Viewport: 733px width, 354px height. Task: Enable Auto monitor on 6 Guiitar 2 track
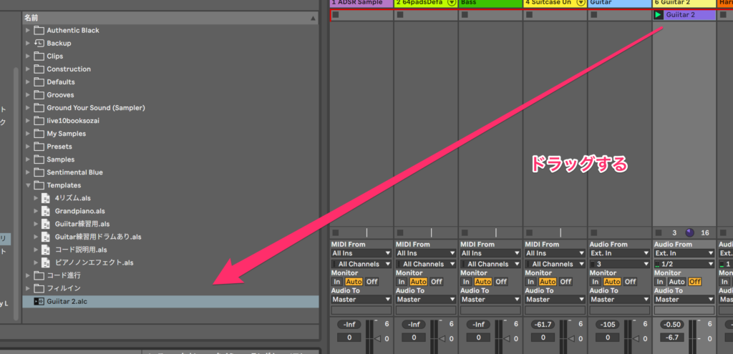(x=676, y=282)
